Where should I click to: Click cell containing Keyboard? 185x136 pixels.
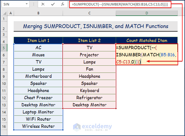(x=89, y=90)
